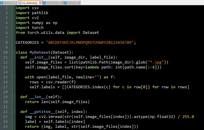Click the CATEGORIES variable on line 8
The width and height of the screenshot is (204, 130).
pyautogui.click(x=27, y=43)
